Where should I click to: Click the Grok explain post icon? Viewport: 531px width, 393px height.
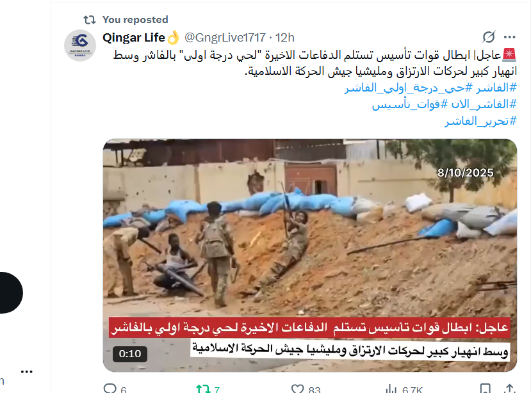489,37
